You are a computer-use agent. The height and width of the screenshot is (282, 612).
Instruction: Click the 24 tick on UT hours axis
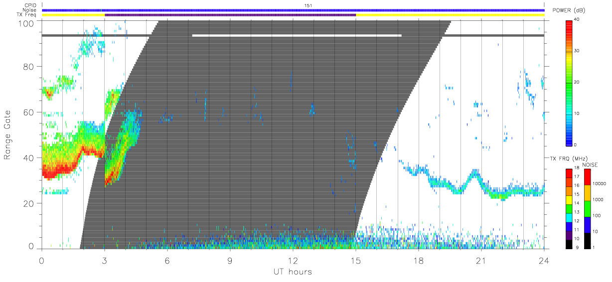544,260
